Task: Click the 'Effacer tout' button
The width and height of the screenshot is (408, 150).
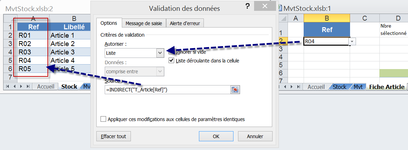Action: point(113,136)
